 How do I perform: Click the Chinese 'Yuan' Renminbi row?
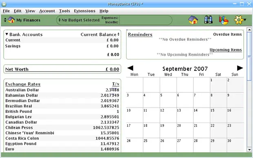click(62, 133)
